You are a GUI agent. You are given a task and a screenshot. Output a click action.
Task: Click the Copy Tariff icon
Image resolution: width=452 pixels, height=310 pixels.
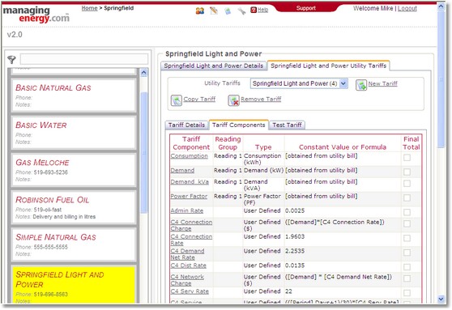click(x=176, y=100)
